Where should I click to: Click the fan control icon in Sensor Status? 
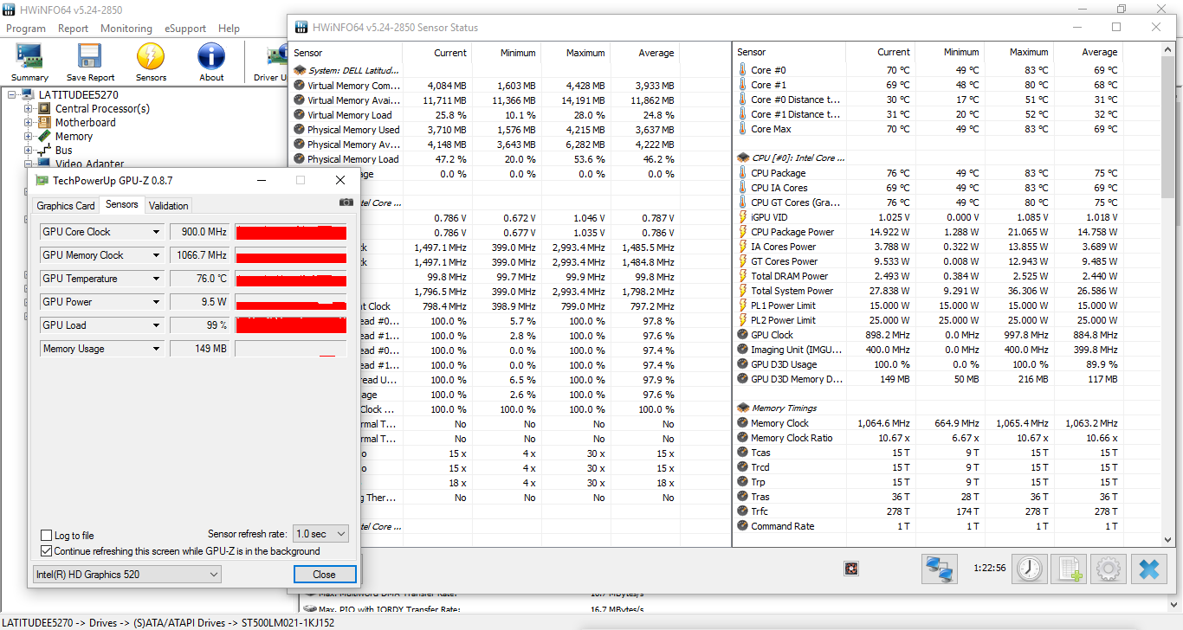[852, 569]
